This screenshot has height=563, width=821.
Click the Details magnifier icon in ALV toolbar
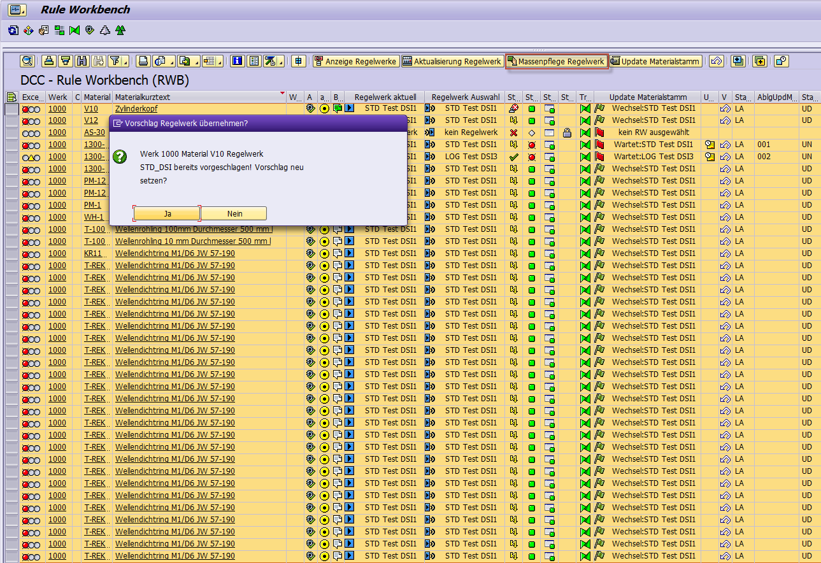(x=27, y=61)
